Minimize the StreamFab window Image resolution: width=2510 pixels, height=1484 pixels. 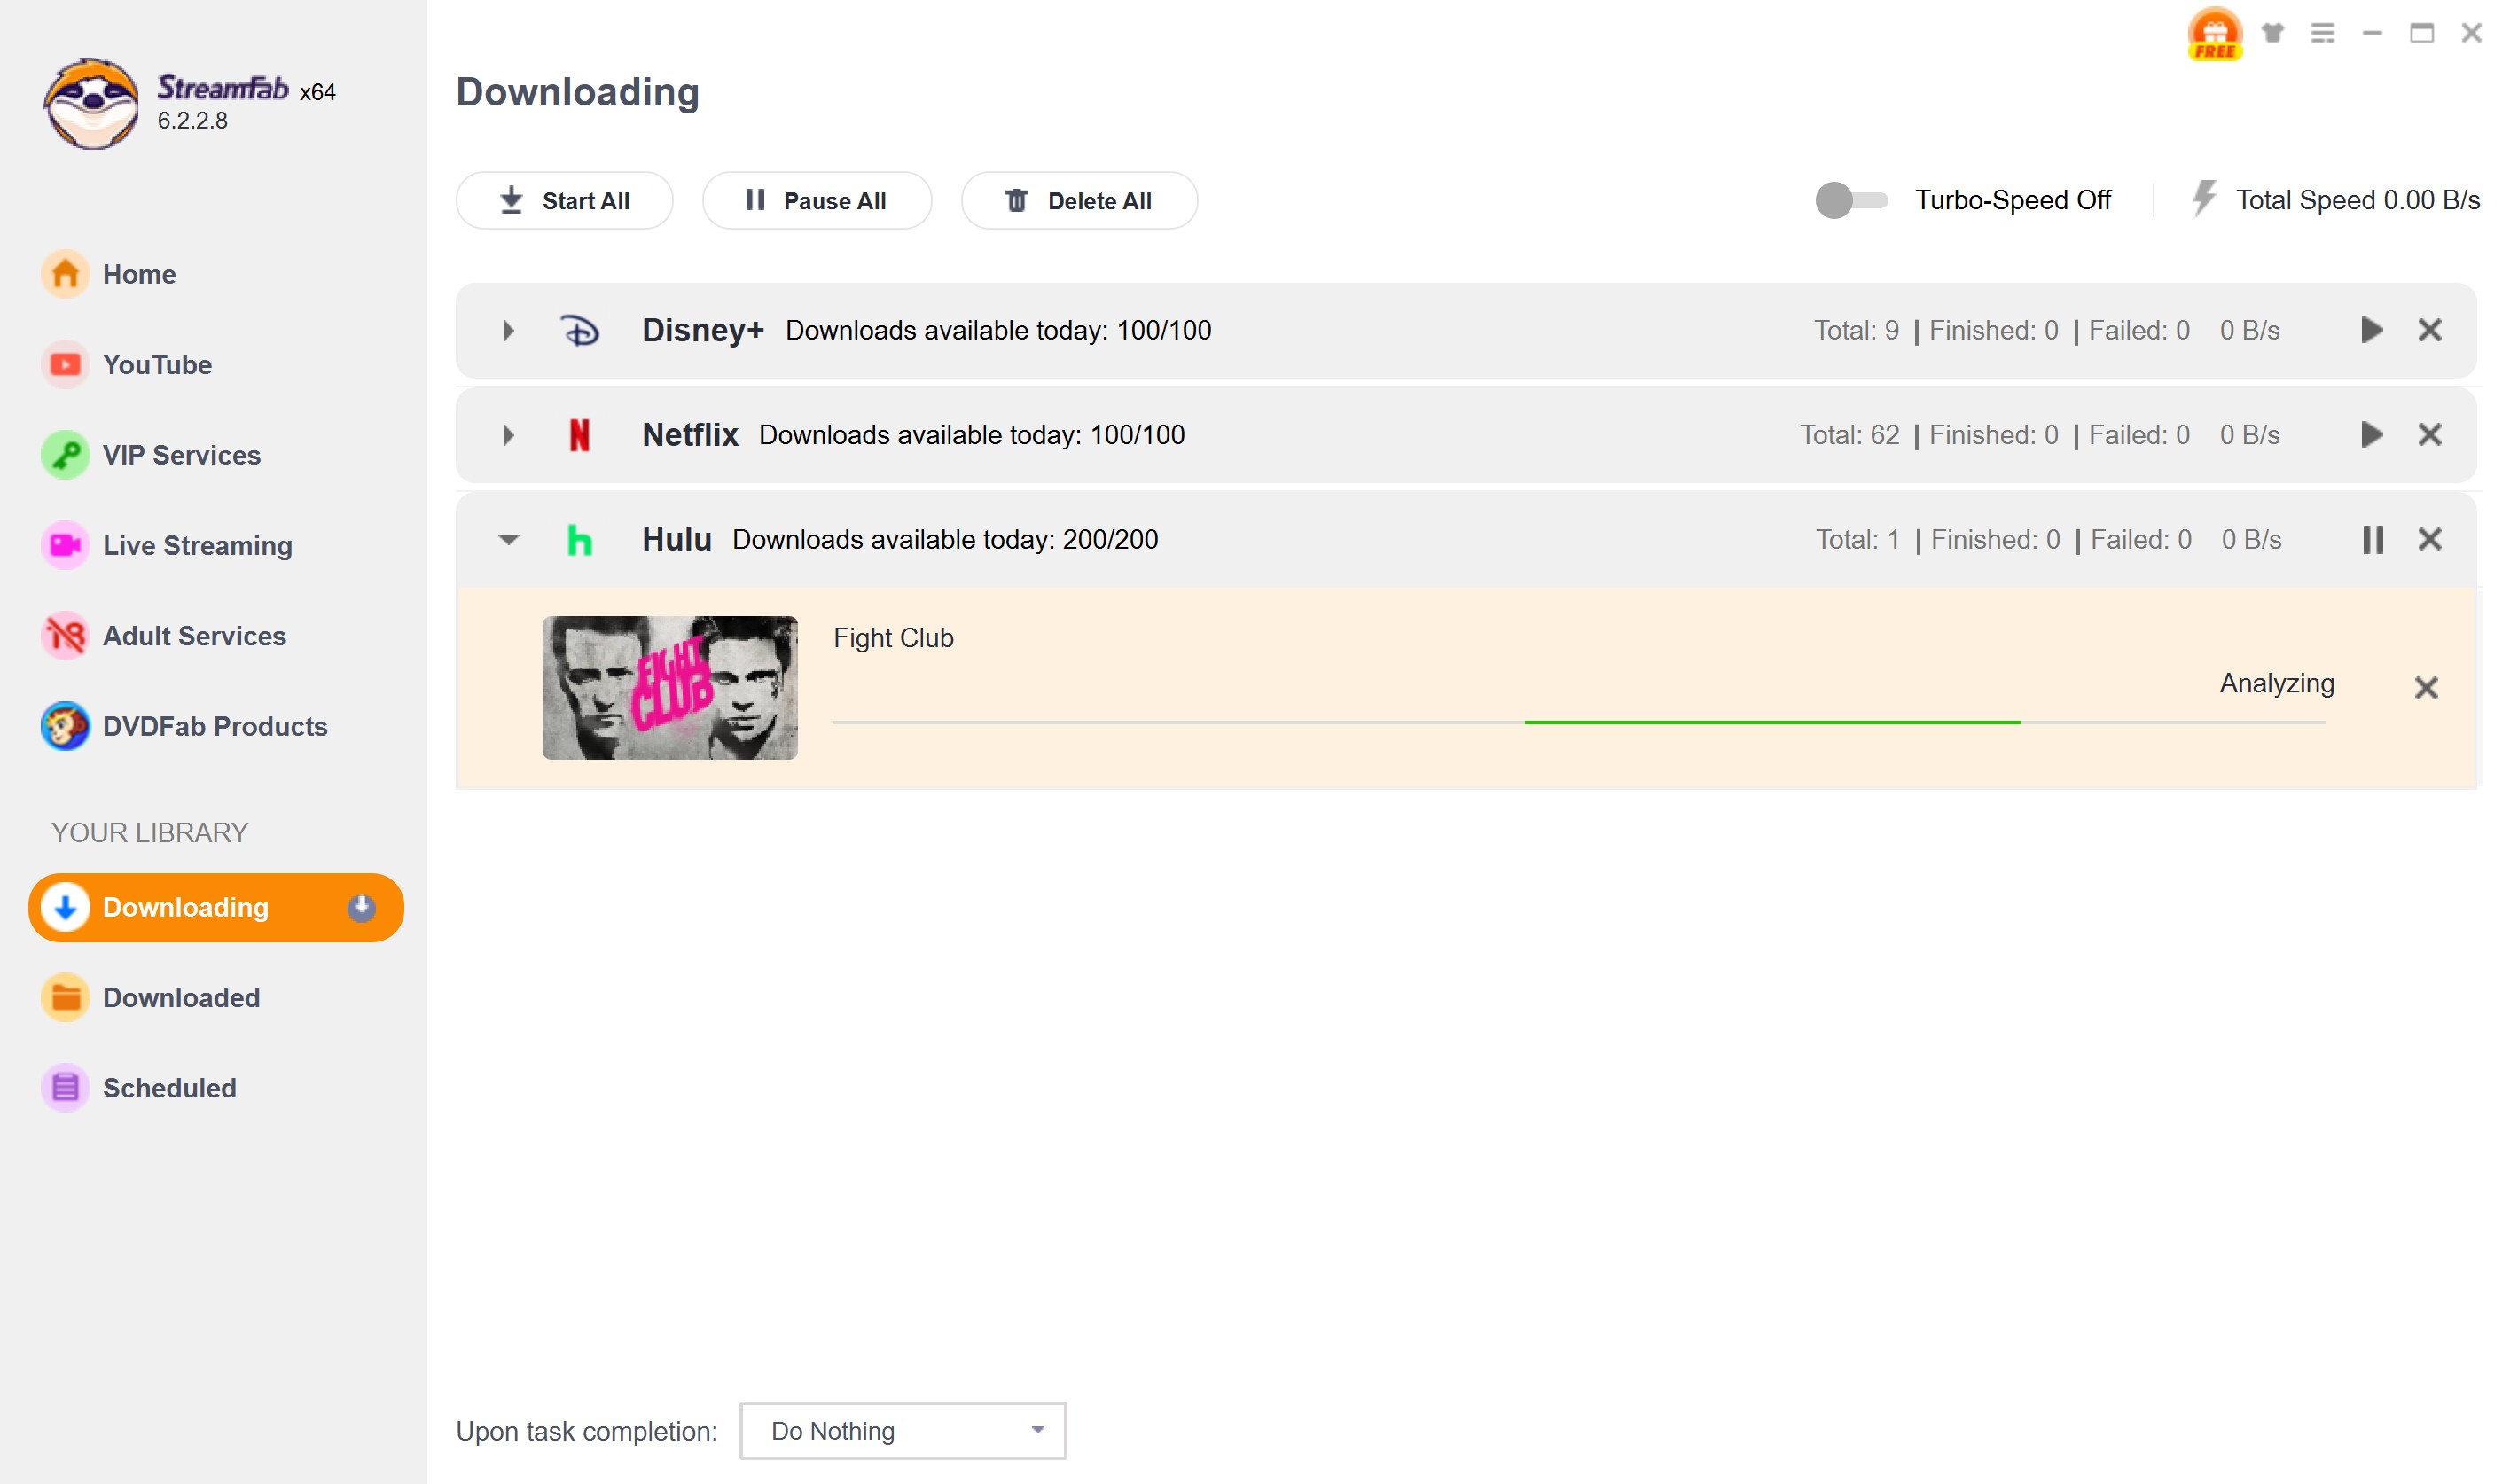click(x=2371, y=33)
